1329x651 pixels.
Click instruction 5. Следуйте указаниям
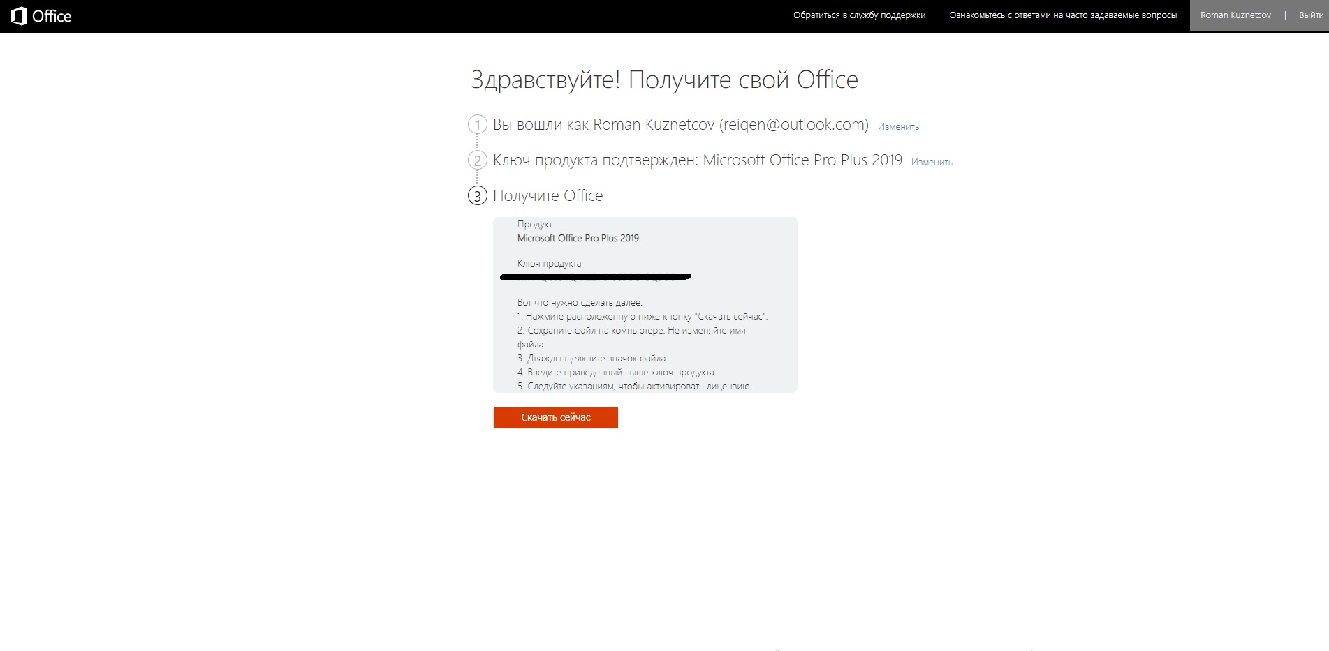tap(635, 386)
